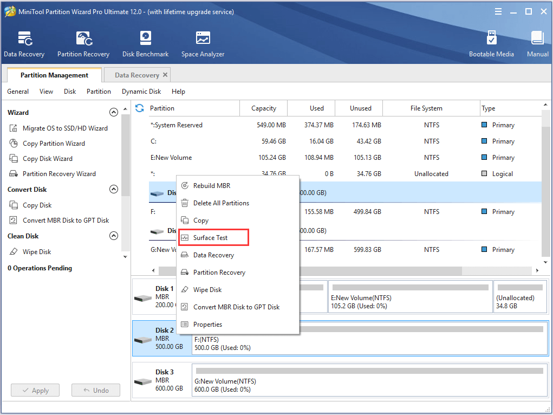Click the Apply button
The image size is (553, 415).
(35, 390)
